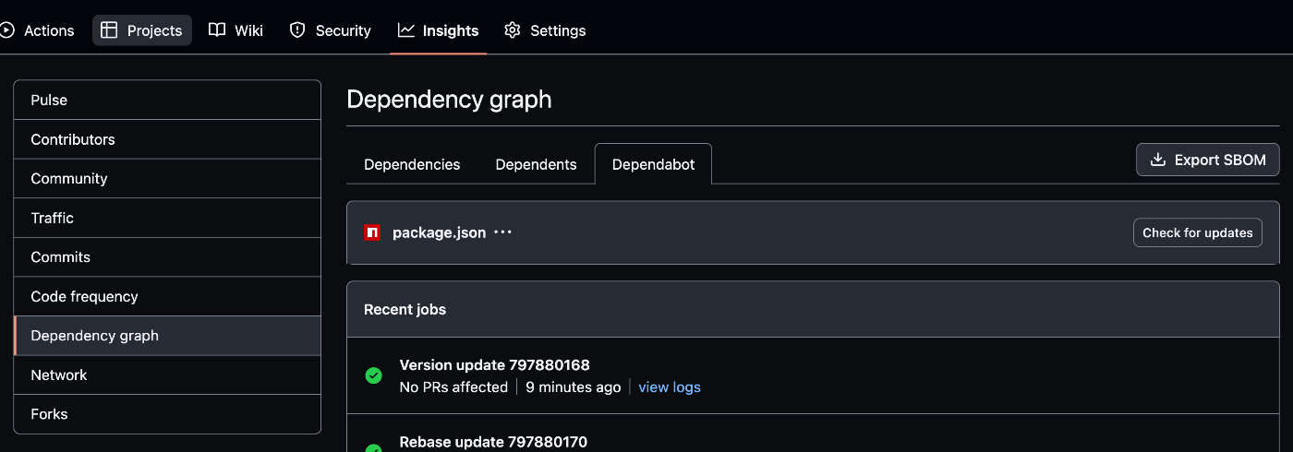Open Traffic in the sidebar
Viewport: 1293px width, 452px height.
(x=167, y=218)
